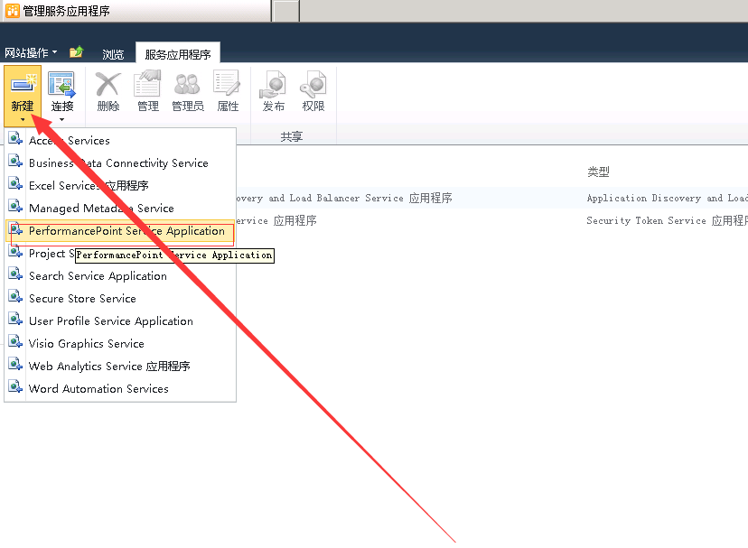
Task: Click the 删除 (Delete) ribbon icon
Action: [x=108, y=84]
